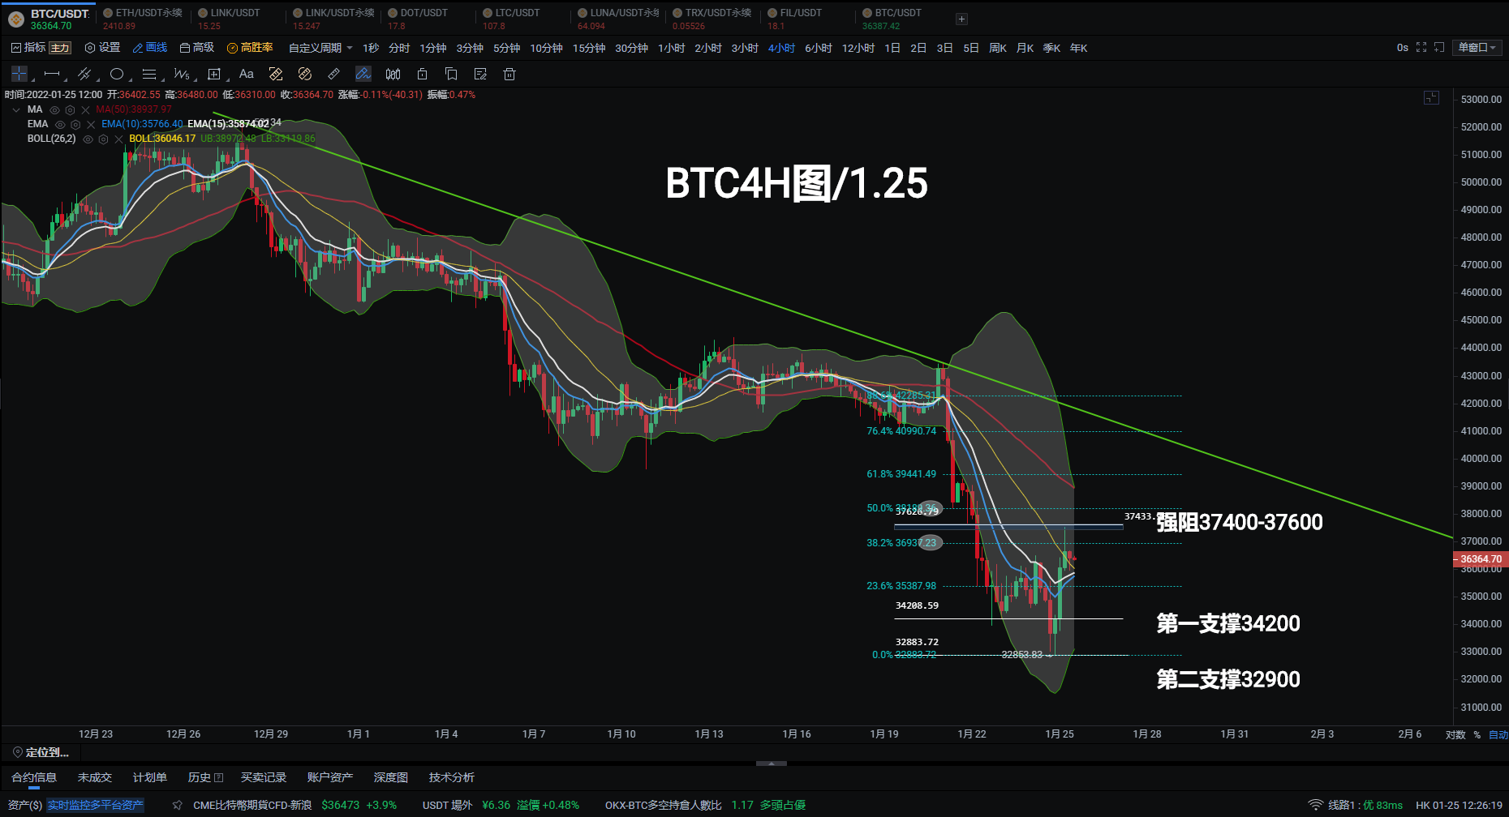Image resolution: width=1509 pixels, height=817 pixels.
Task: Toggle the 主力 indicator badge
Action: click(x=60, y=48)
